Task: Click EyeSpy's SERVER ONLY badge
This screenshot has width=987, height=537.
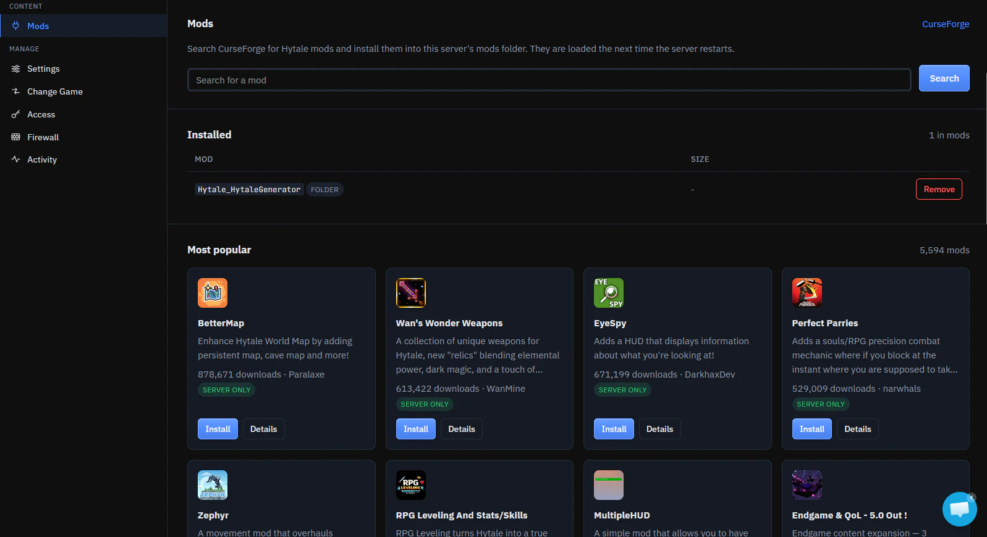Action: (622, 390)
